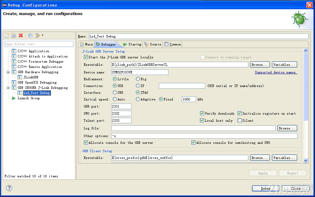The width and height of the screenshot is (315, 197).
Task: Delete the selected launch configuration
Action: click(x=21, y=36)
